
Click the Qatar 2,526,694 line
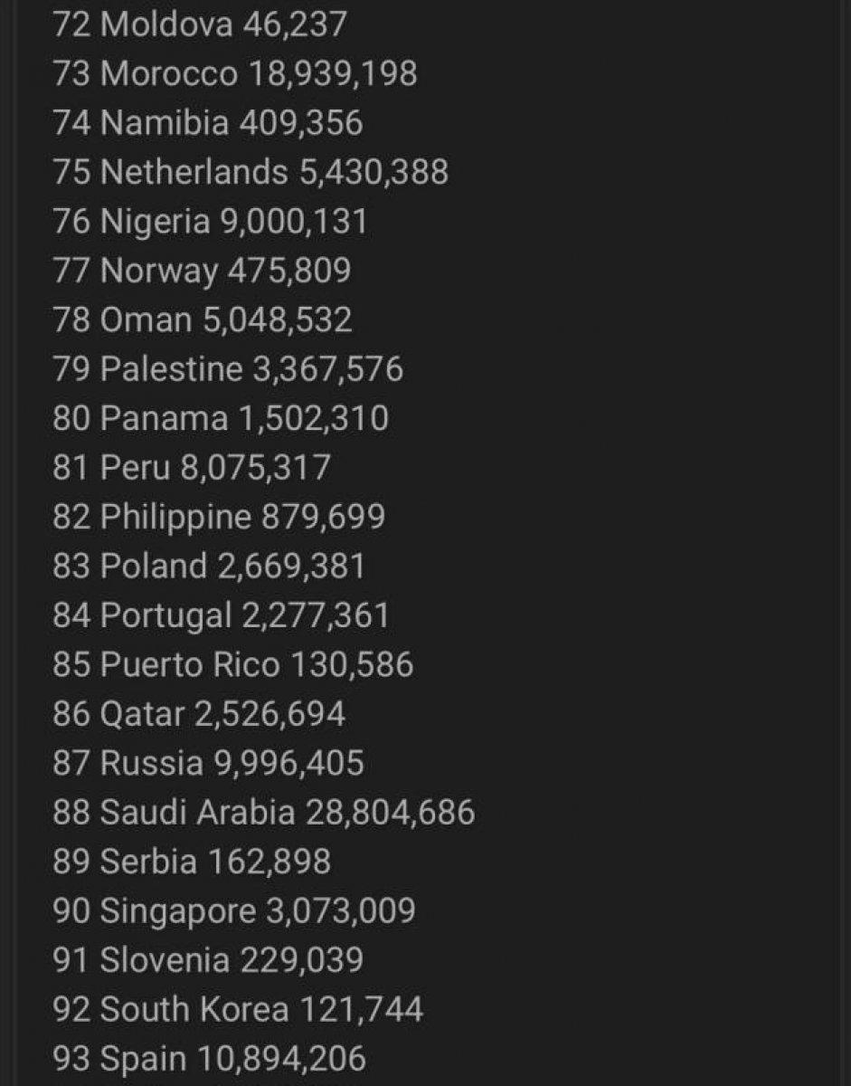pyautogui.click(x=199, y=714)
